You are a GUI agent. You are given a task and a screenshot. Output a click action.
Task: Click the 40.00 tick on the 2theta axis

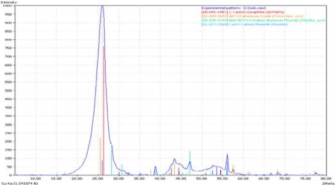pyautogui.click(x=160, y=178)
